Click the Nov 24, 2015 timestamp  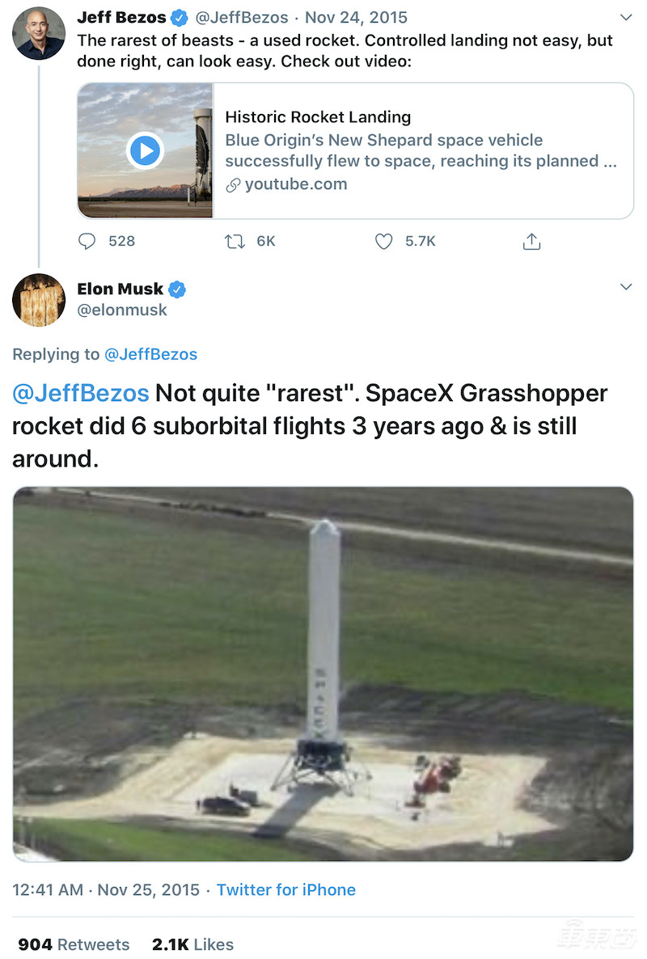356,17
